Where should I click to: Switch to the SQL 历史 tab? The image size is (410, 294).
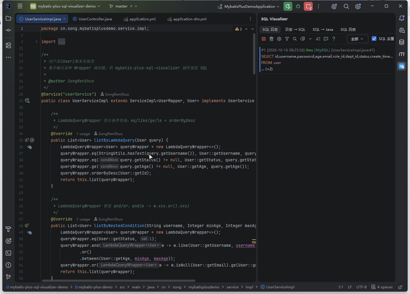(x=348, y=29)
